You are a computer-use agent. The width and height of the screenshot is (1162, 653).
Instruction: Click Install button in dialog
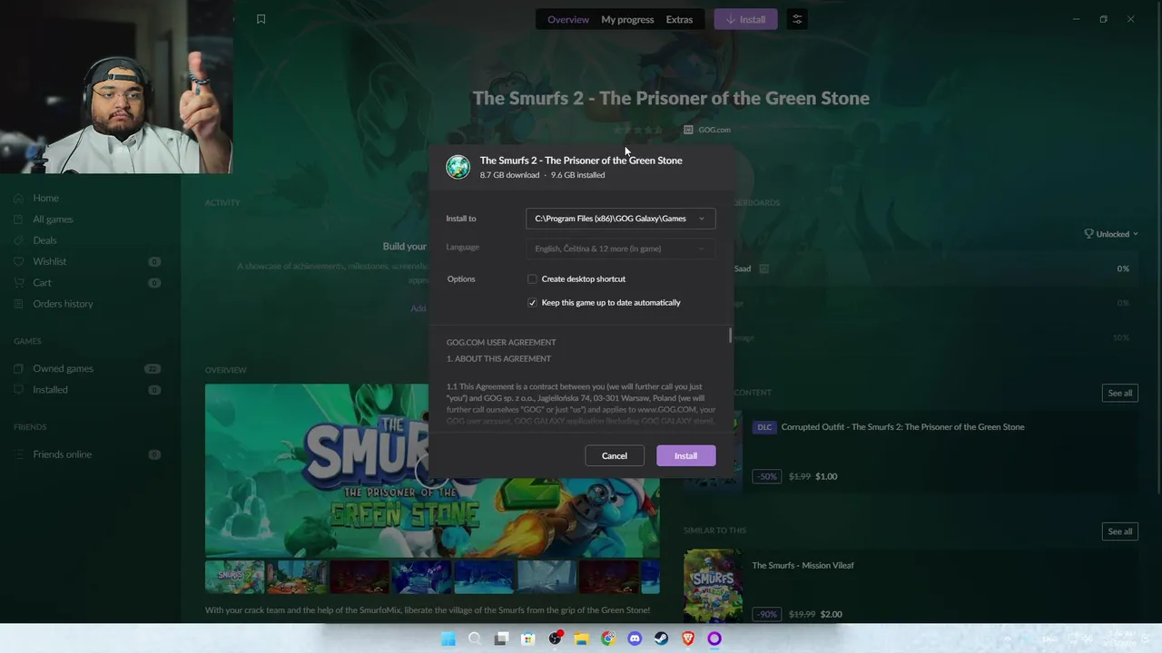[x=685, y=456]
